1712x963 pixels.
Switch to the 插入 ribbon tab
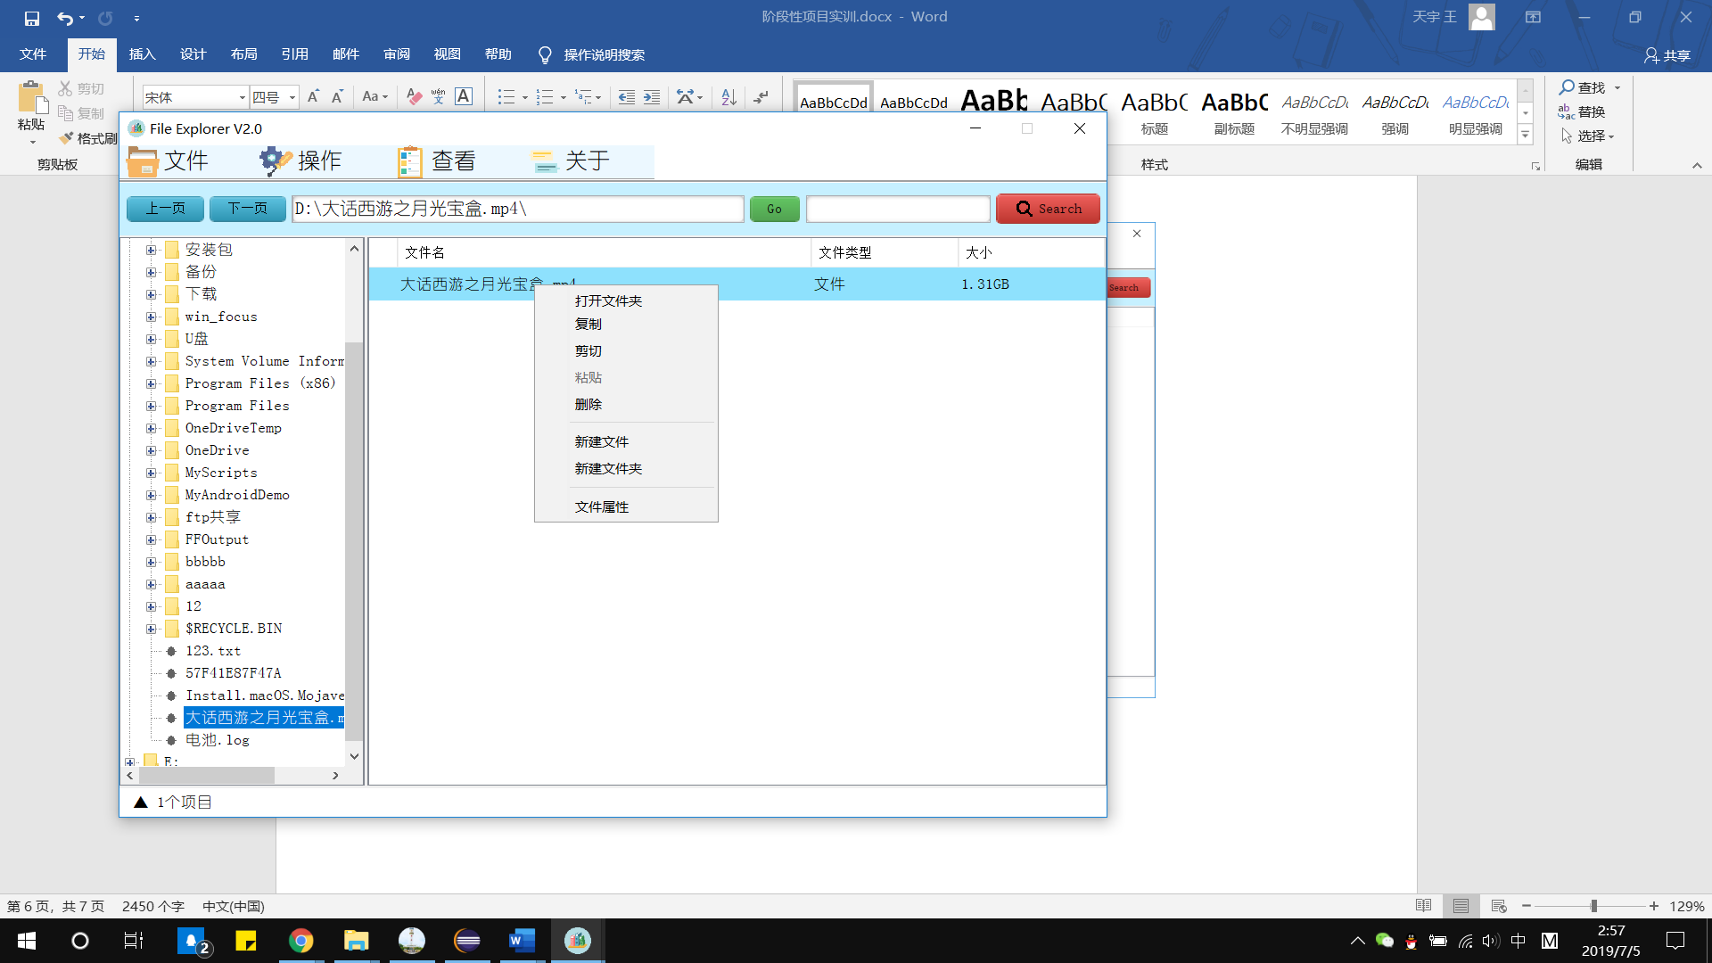142,54
